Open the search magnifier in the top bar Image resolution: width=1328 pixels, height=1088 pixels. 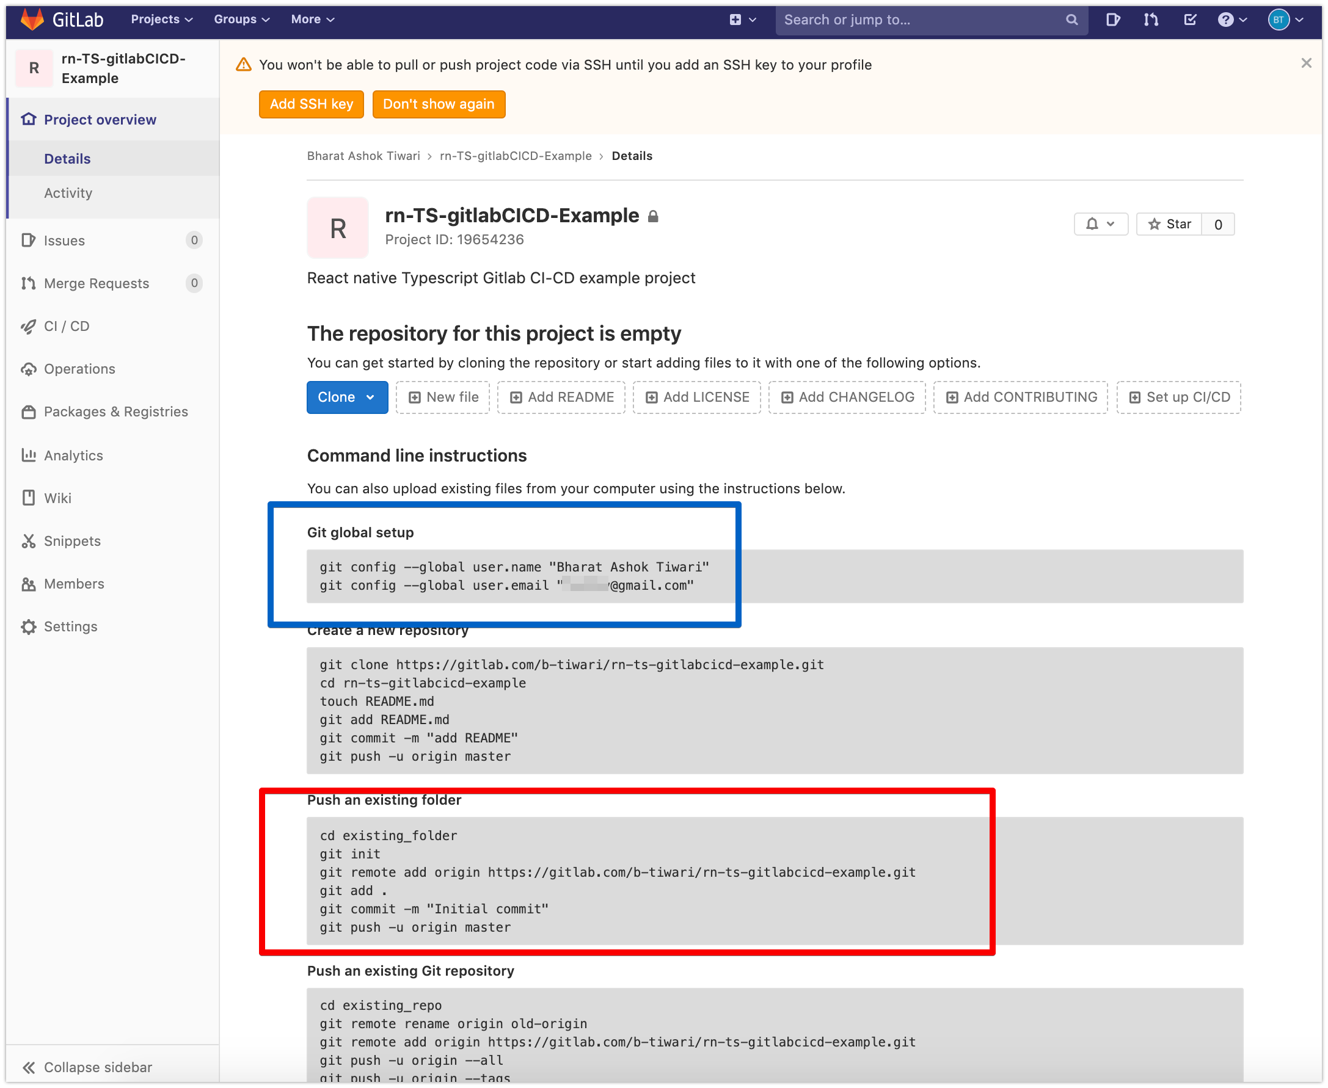1072,20
